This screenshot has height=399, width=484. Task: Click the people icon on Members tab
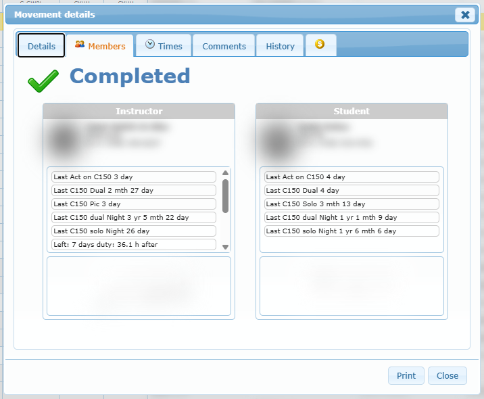(80, 45)
